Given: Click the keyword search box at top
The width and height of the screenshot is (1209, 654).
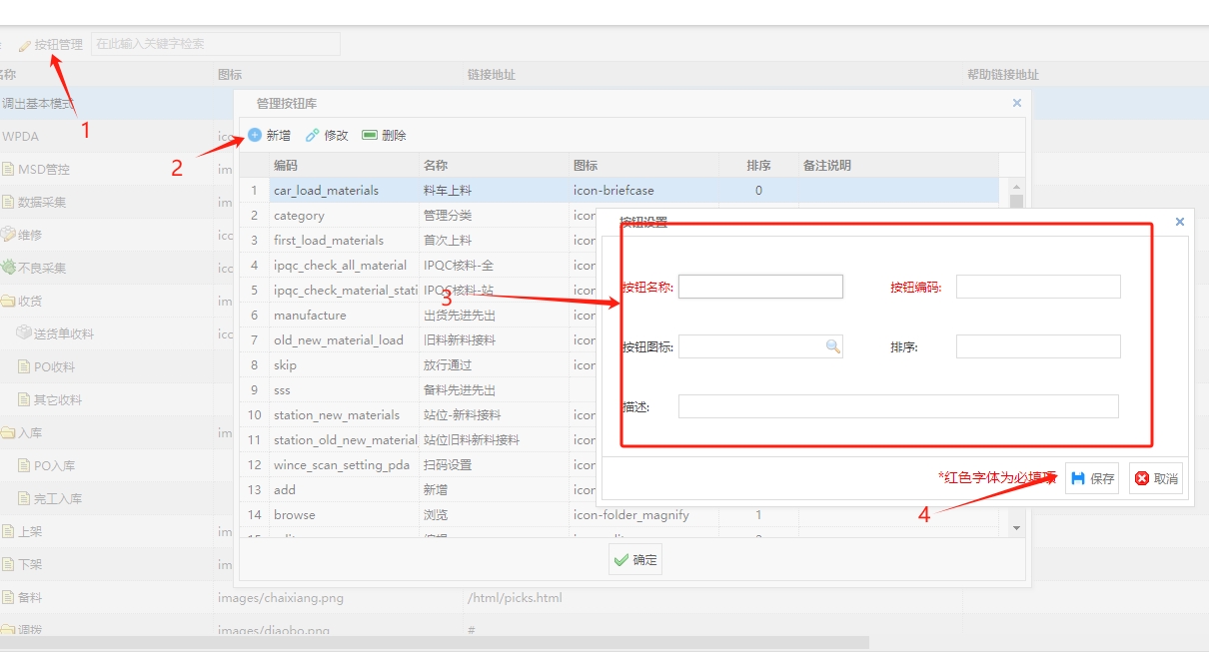Looking at the screenshot, I should (215, 44).
